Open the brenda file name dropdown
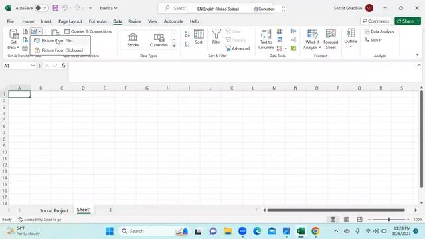Image resolution: width=425 pixels, height=239 pixels. tap(108, 8)
